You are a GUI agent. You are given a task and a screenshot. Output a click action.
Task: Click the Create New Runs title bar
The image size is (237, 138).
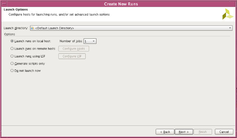pyautogui.click(x=118, y=4)
